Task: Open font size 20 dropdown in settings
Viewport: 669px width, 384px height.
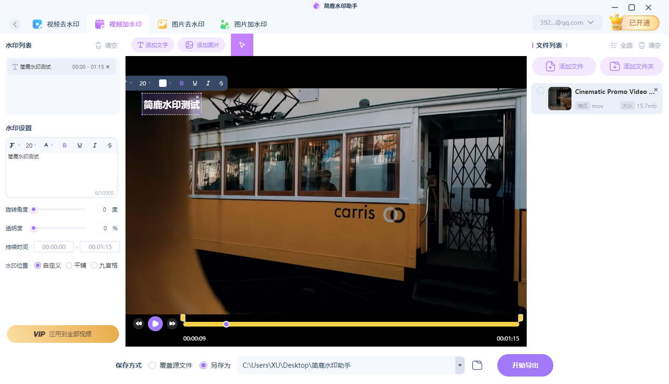Action: pos(31,145)
